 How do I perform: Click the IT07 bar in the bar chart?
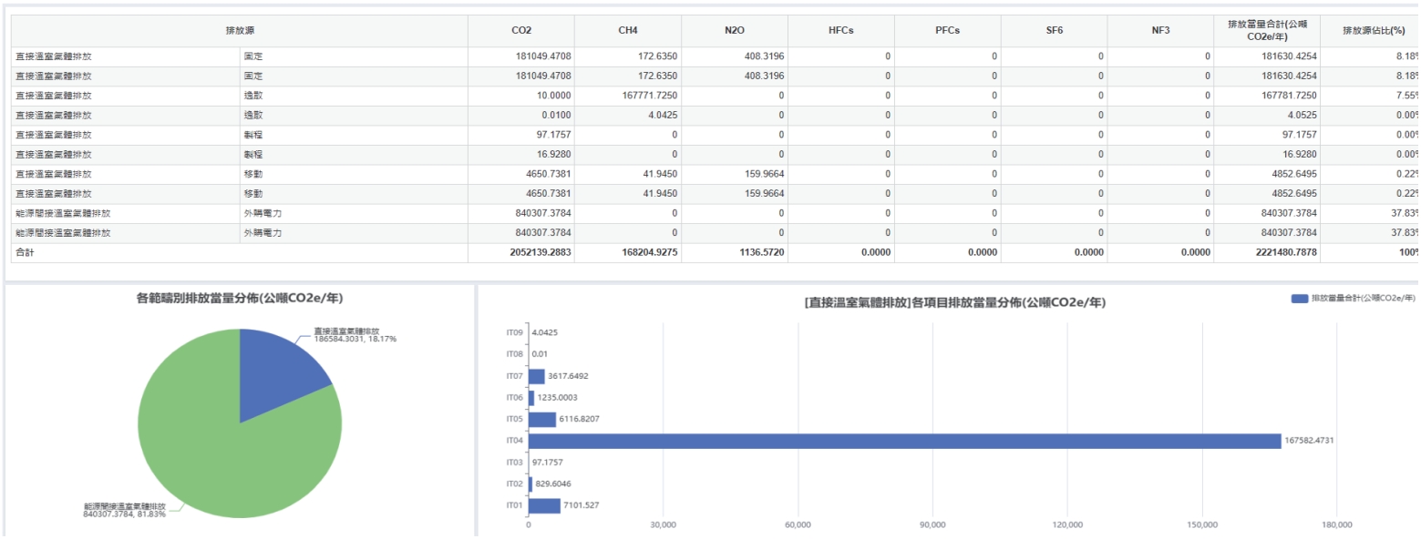537,376
